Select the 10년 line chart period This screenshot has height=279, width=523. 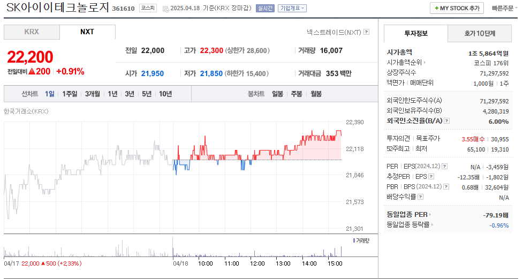tap(165, 94)
